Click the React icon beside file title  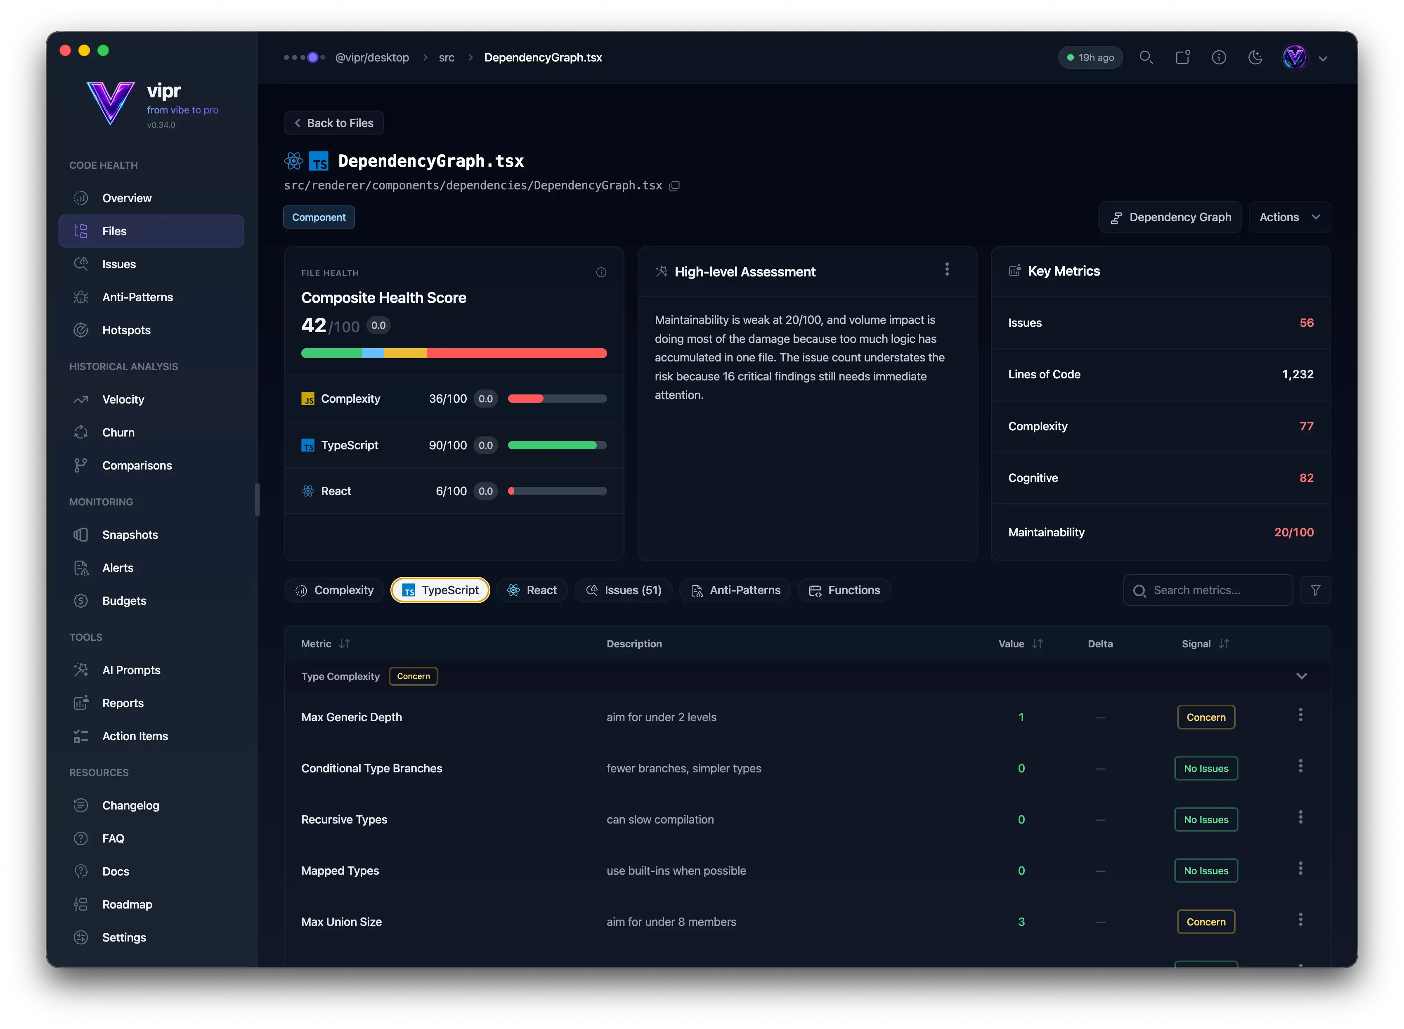(293, 161)
